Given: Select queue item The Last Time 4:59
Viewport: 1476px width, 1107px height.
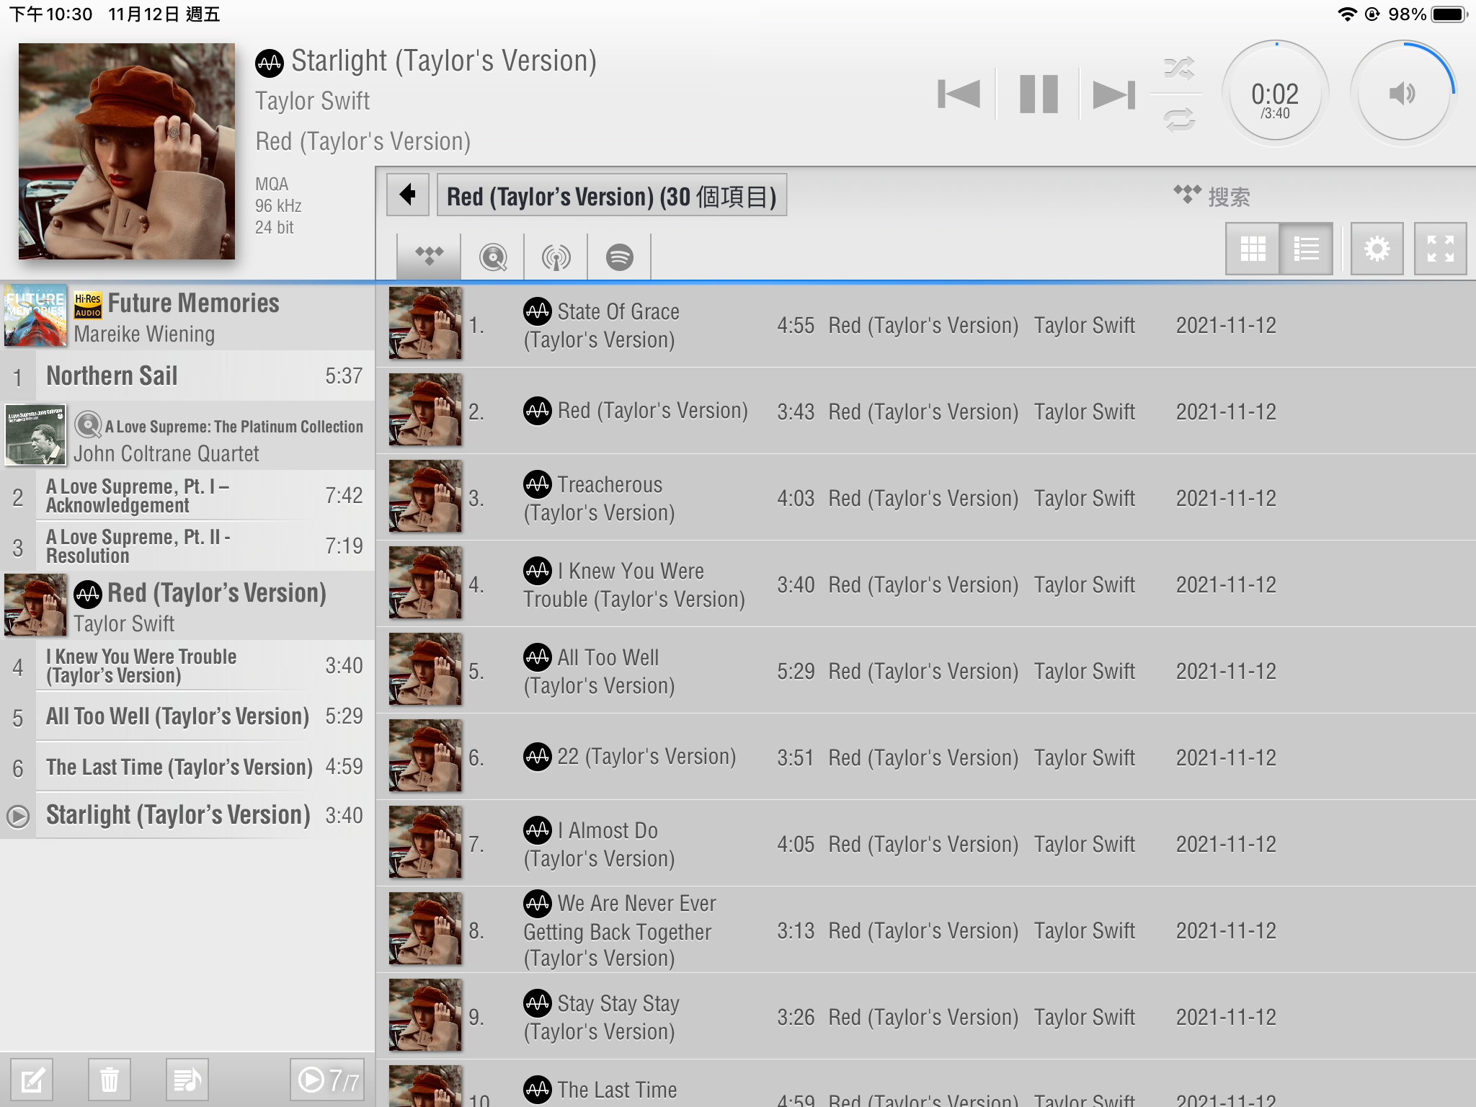Looking at the screenshot, I should pos(187,767).
